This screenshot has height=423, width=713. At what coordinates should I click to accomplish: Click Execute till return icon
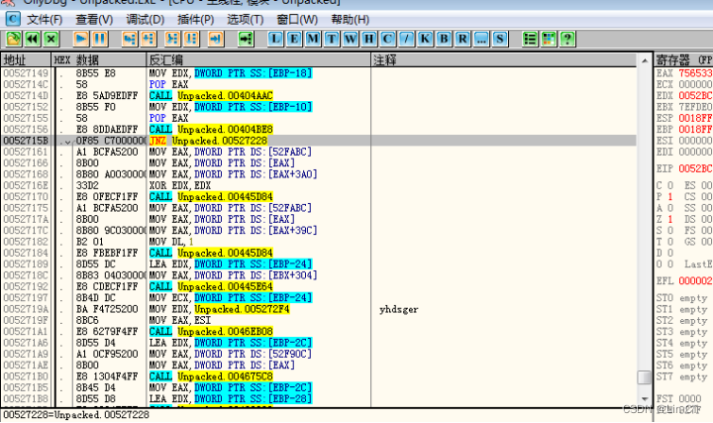(x=216, y=39)
